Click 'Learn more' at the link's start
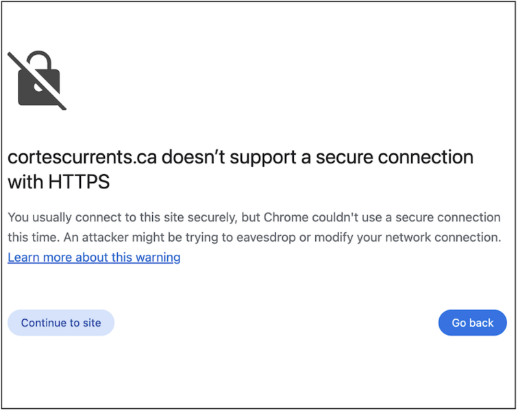The image size is (518, 411). click(36, 258)
